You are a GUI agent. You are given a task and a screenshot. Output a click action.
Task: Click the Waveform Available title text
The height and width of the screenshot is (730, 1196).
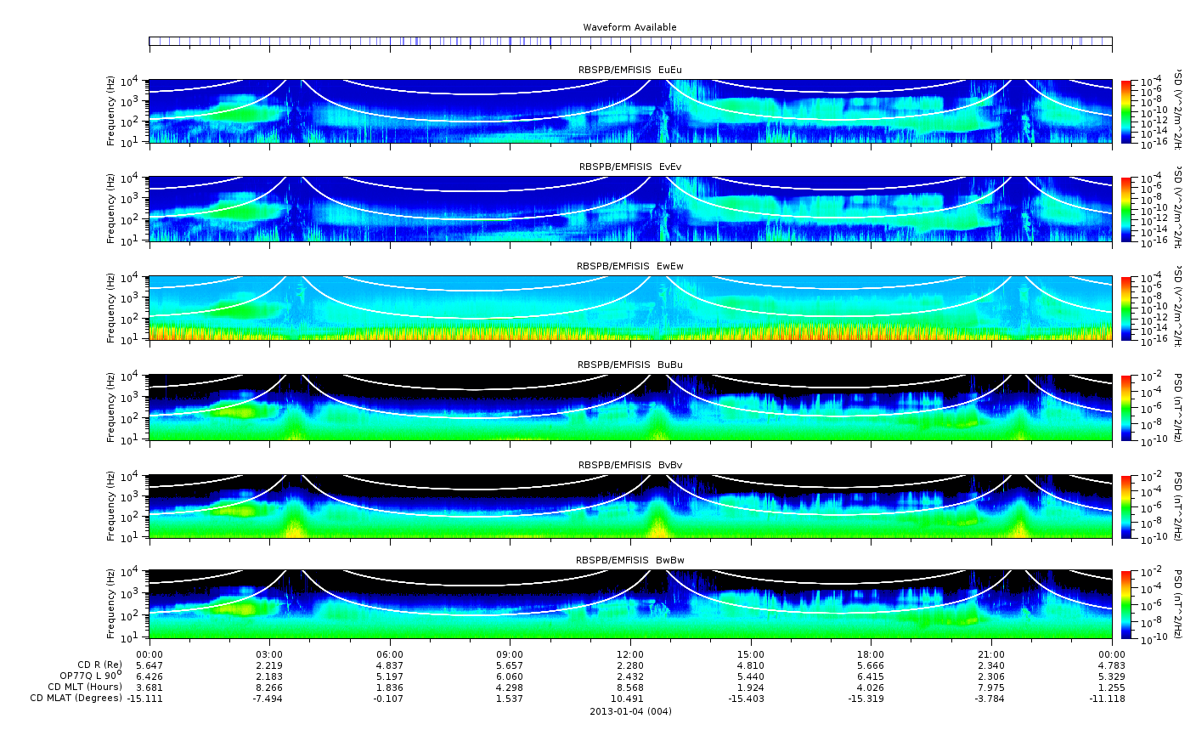(629, 27)
